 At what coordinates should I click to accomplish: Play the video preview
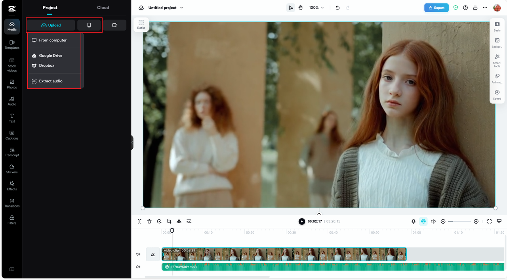(x=302, y=221)
